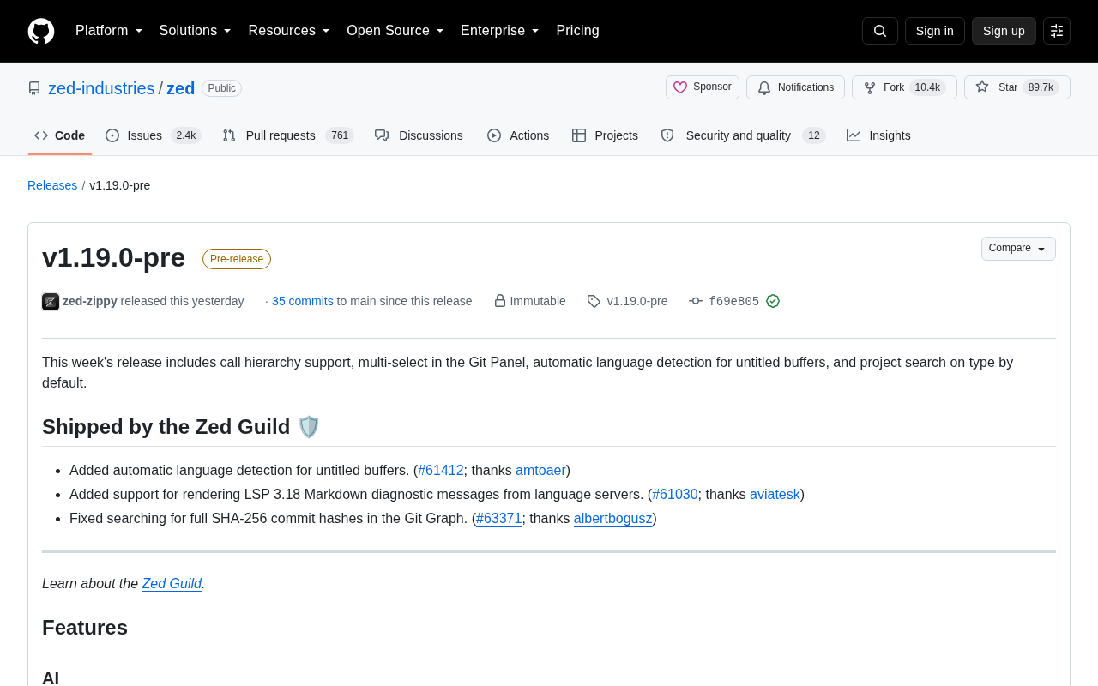Click the commit icon beside f69e805
1098x686 pixels.
tap(696, 301)
